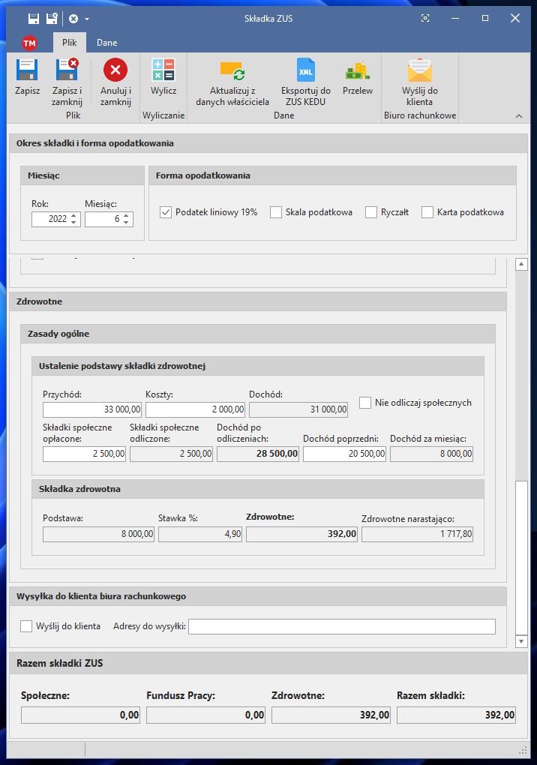The width and height of the screenshot is (537, 765).
Task: Click Wyślij do klienta envelope icon
Action: (419, 71)
